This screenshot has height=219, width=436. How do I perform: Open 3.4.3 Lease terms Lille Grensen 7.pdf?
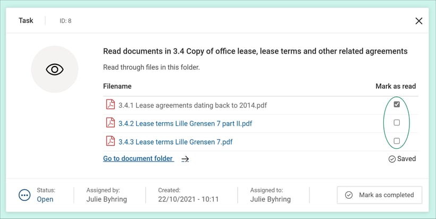pyautogui.click(x=175, y=142)
